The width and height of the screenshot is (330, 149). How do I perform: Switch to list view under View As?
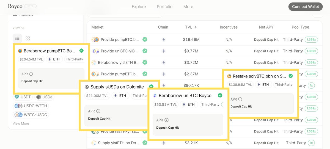(17, 38)
